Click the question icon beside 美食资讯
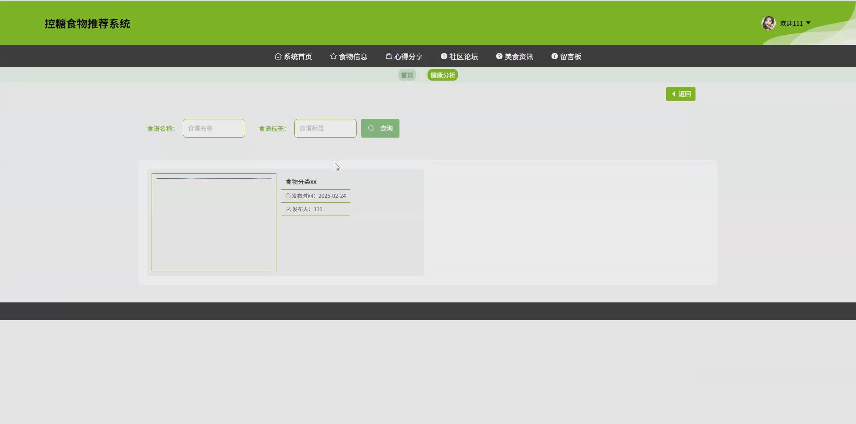 click(x=499, y=56)
